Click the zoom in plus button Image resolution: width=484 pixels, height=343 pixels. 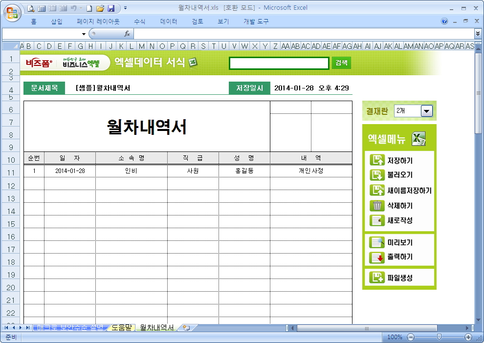click(468, 337)
